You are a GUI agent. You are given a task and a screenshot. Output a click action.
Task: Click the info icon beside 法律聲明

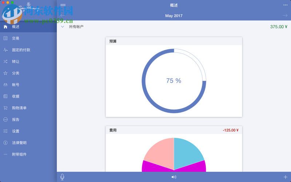pyautogui.click(x=5, y=143)
